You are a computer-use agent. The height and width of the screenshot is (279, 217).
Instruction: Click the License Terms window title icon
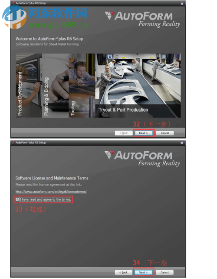point(13,143)
